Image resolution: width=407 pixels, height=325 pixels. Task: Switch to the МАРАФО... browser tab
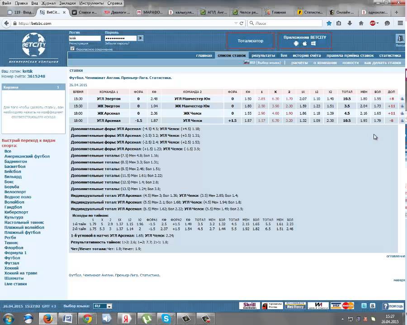coord(150,12)
